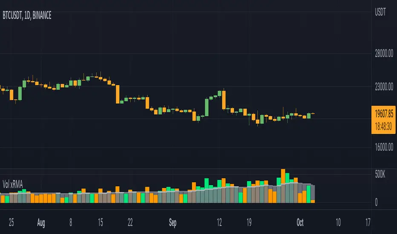
Task: Select the Aug date on time axis
Action: point(41,222)
